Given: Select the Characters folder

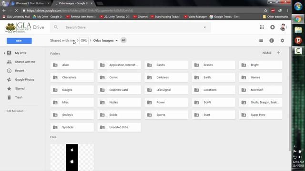Looking at the screenshot, I should point(72,77).
